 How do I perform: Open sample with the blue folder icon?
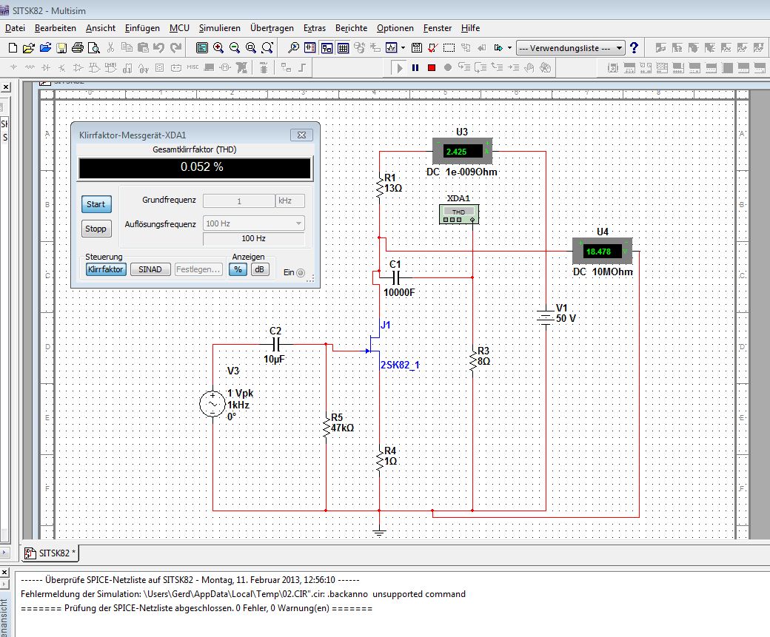click(x=45, y=47)
